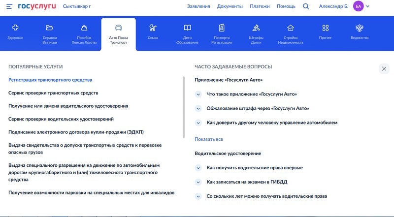Open the Пособия Пенсия Льготы icon
The height and width of the screenshot is (217, 394).
(84, 28)
